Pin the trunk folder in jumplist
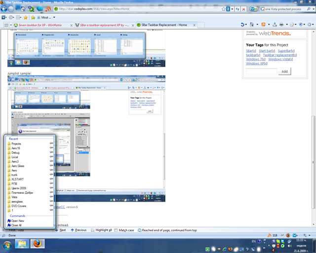316x253 pixels. coord(51,174)
